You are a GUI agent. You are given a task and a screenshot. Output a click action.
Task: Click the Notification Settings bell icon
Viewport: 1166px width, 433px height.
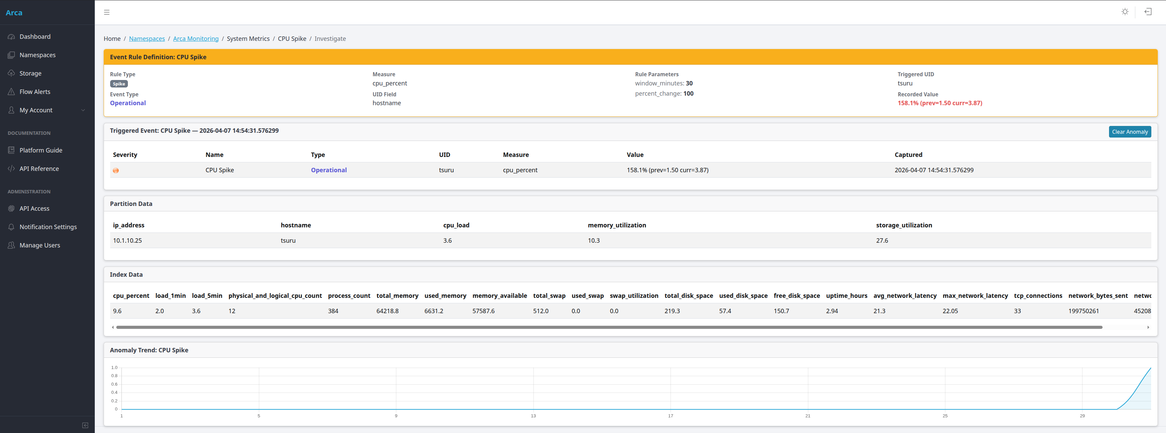click(x=11, y=226)
